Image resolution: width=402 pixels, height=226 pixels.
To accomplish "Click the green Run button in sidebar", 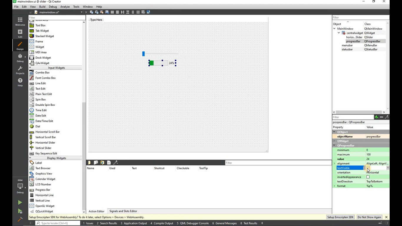I will (x=20, y=202).
